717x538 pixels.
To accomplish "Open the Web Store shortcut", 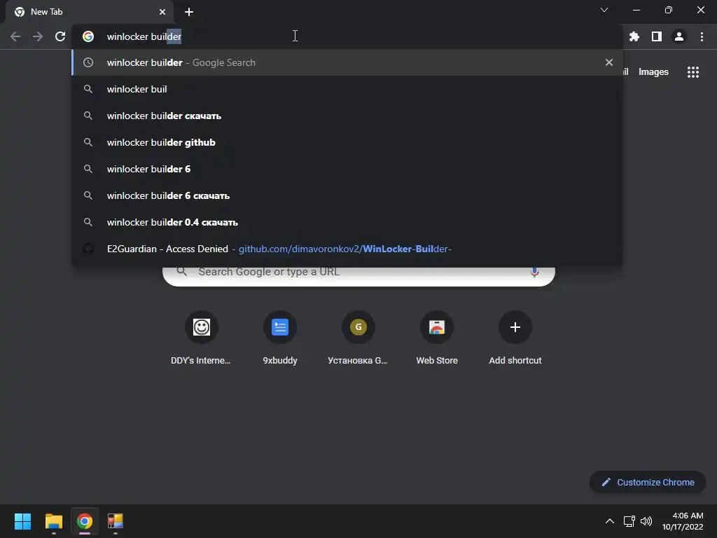I will (437, 338).
